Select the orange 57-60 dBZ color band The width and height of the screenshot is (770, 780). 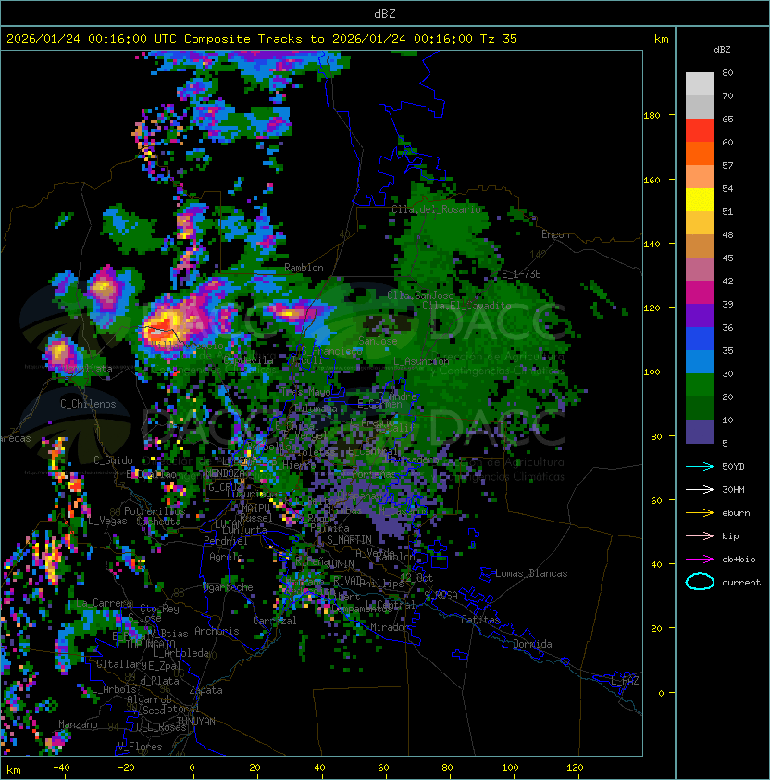pos(700,153)
